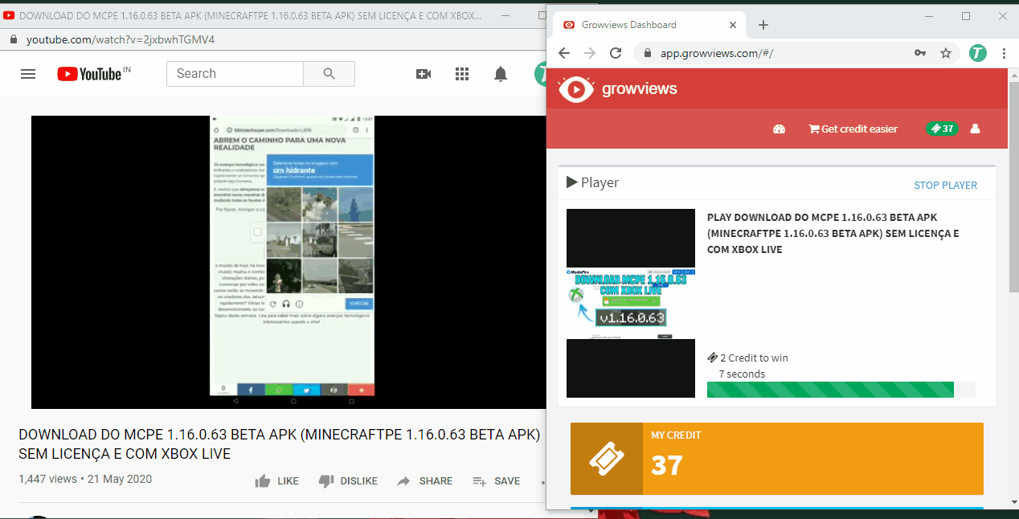Reload the Growviews page
1019x519 pixels.
point(616,53)
